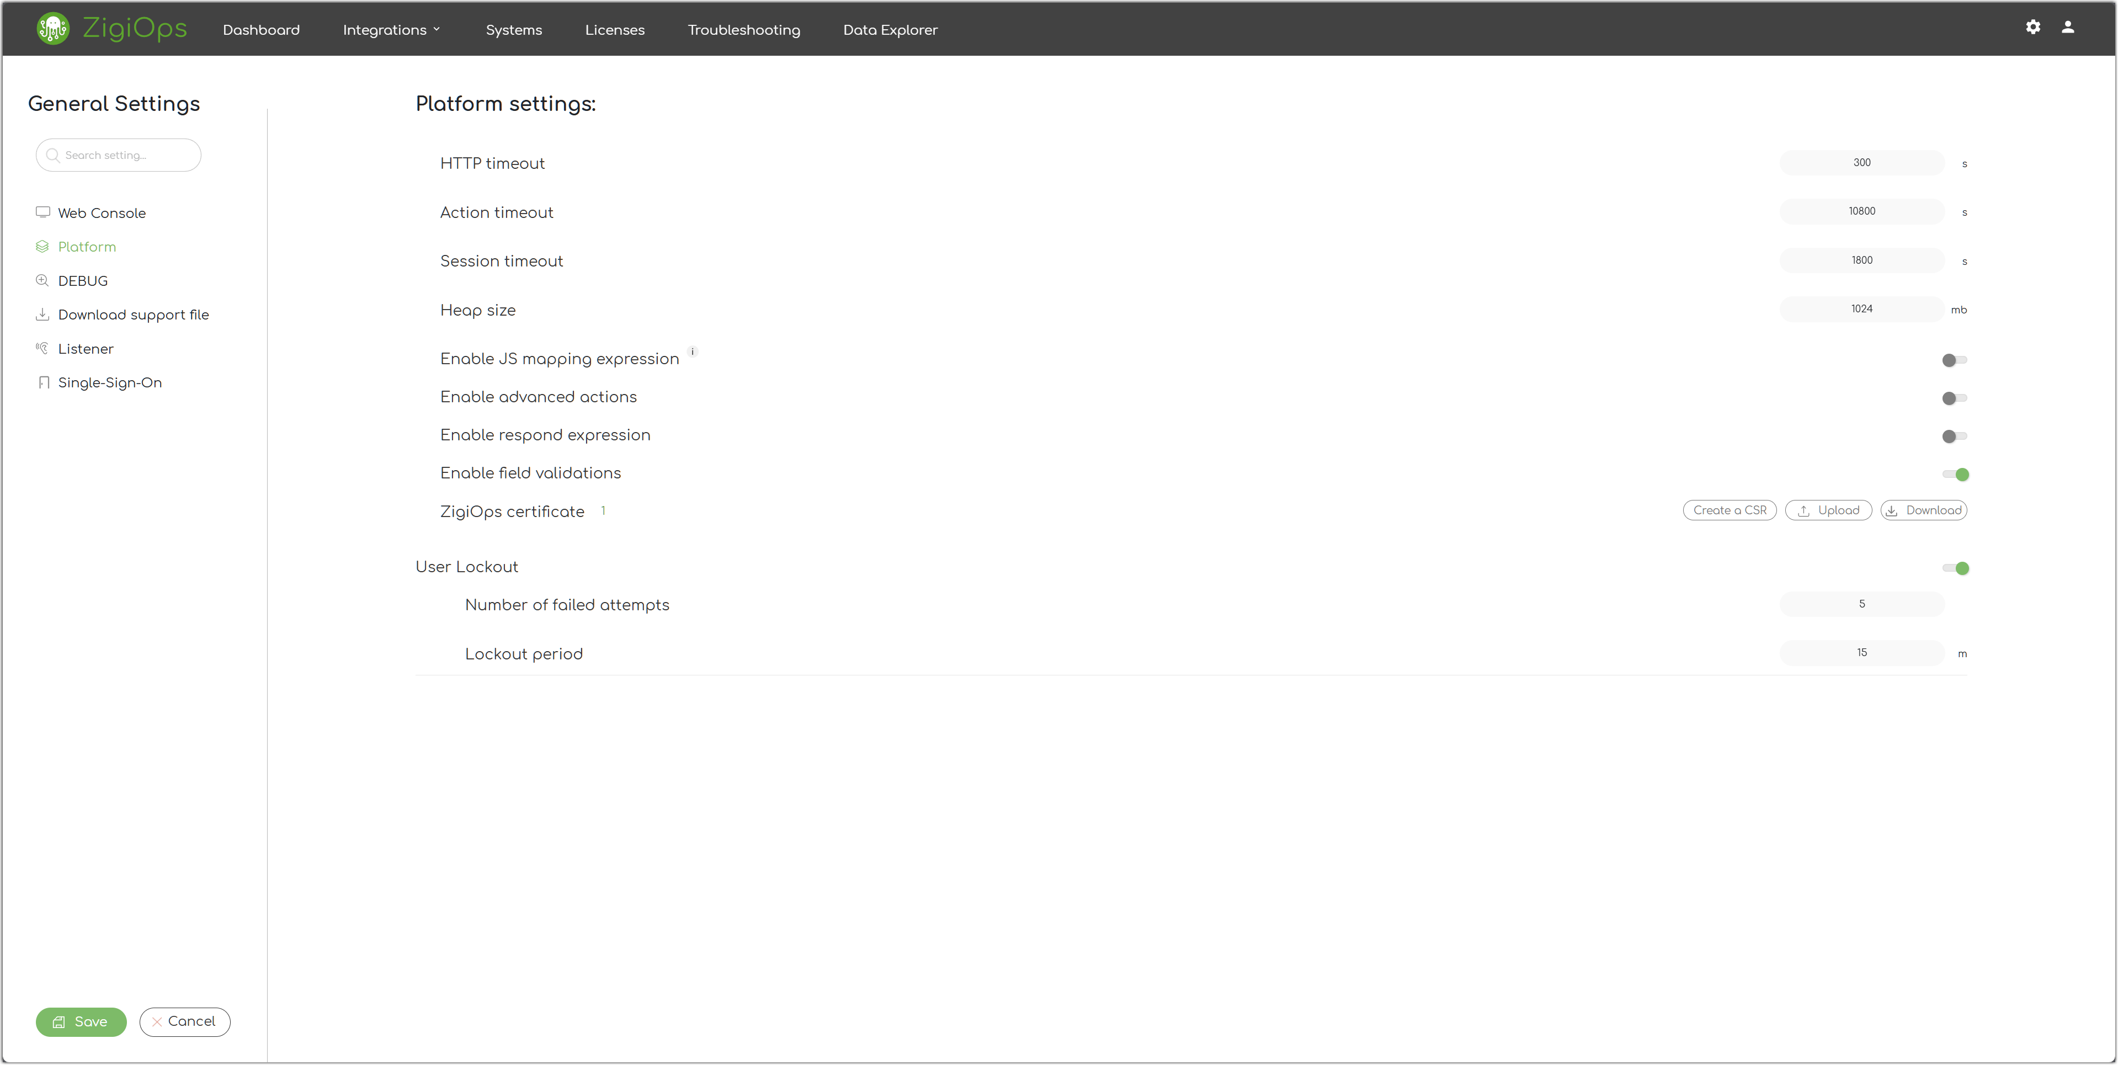Viewport: 2118px width, 1065px height.
Task: Click the user profile icon
Action: coord(2067,27)
